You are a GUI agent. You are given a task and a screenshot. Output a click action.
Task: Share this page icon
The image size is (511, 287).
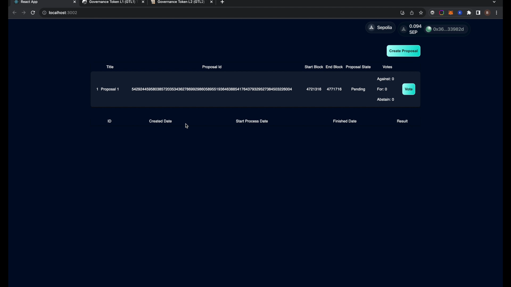tap(412, 13)
